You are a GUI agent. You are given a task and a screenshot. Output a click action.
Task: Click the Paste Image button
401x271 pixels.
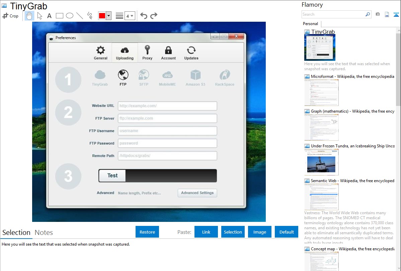(x=259, y=232)
